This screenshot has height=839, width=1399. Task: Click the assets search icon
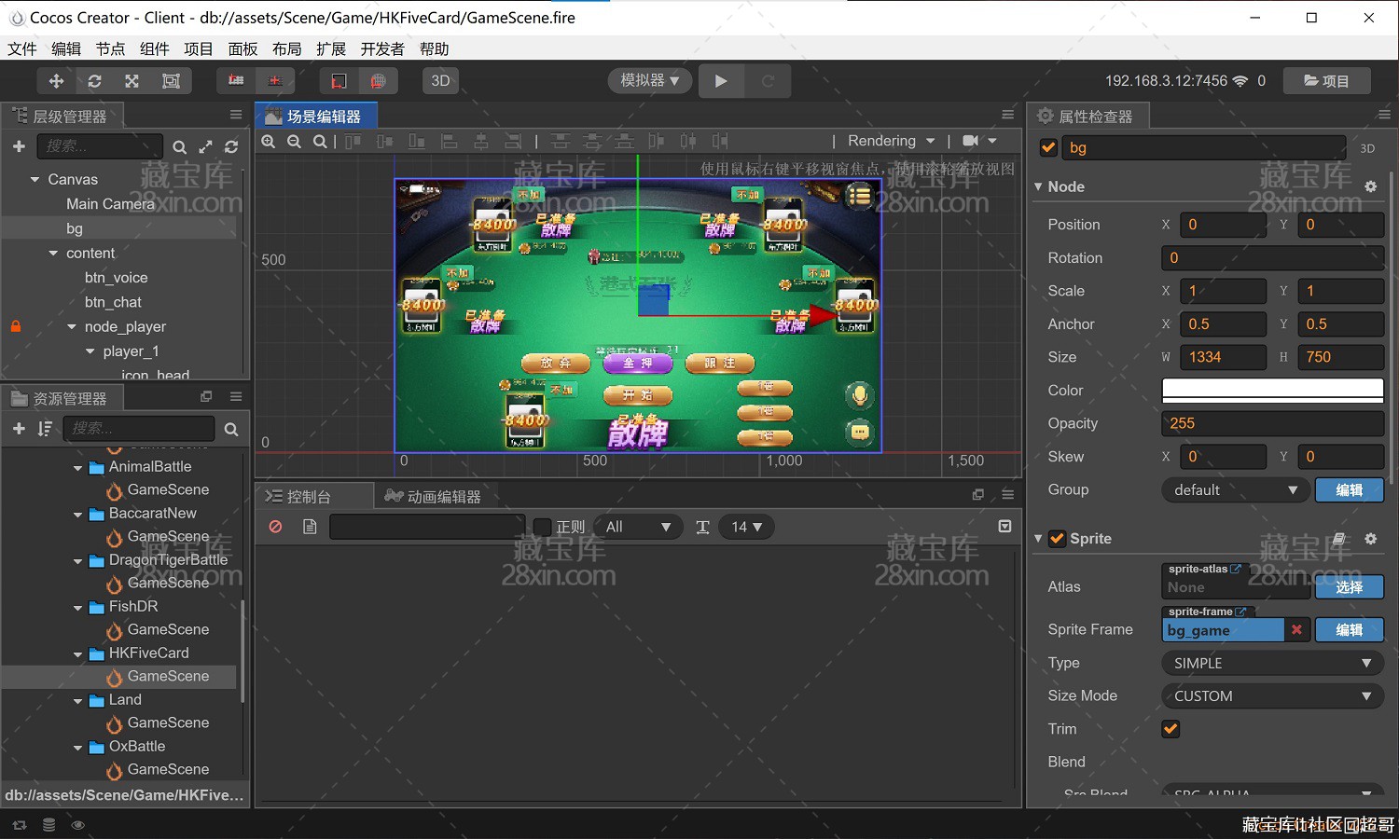click(231, 429)
